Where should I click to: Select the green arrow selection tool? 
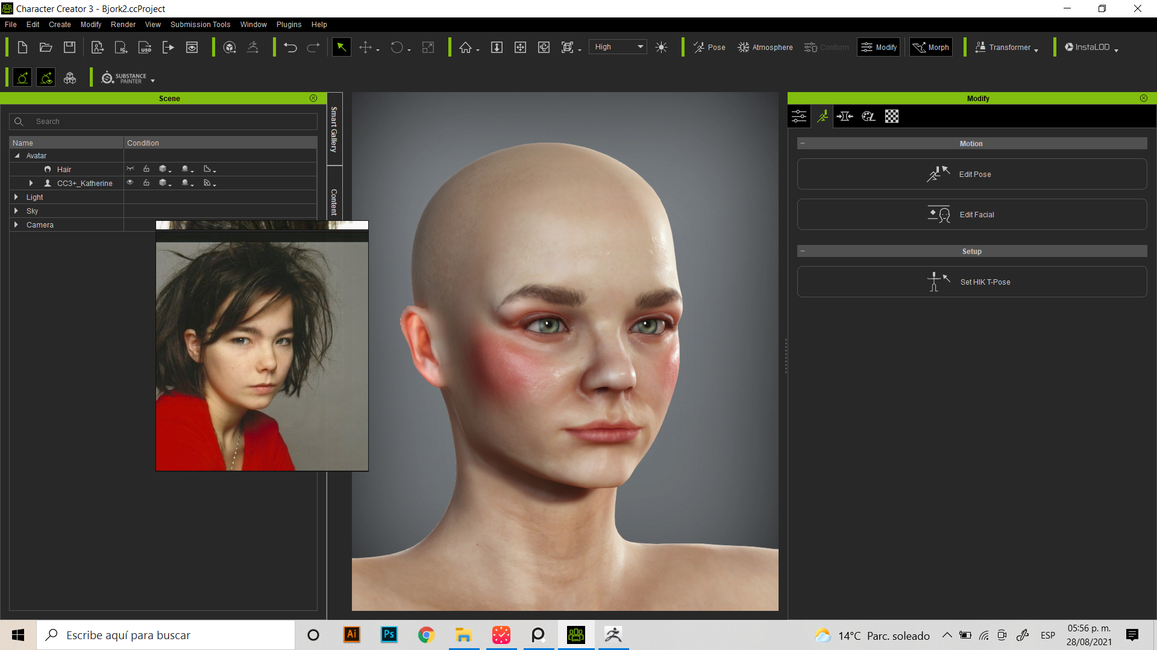pyautogui.click(x=342, y=48)
